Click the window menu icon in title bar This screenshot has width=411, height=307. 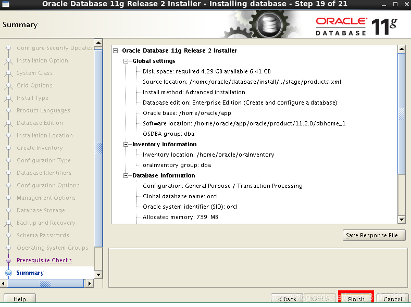6,4
